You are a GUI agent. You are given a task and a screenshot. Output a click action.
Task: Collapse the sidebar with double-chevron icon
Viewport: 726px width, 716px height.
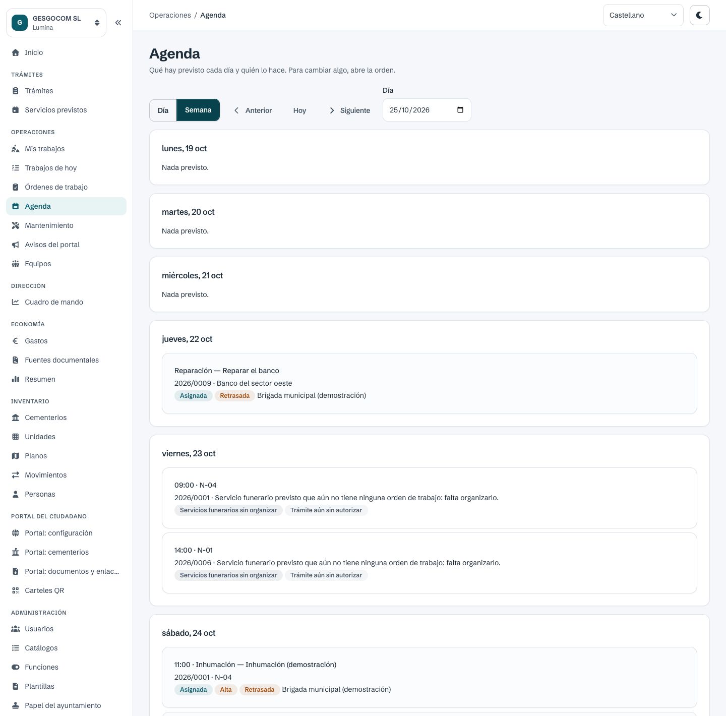[118, 23]
